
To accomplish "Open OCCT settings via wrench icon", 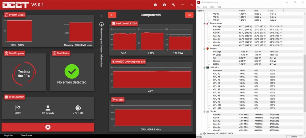I will tap(173, 5).
